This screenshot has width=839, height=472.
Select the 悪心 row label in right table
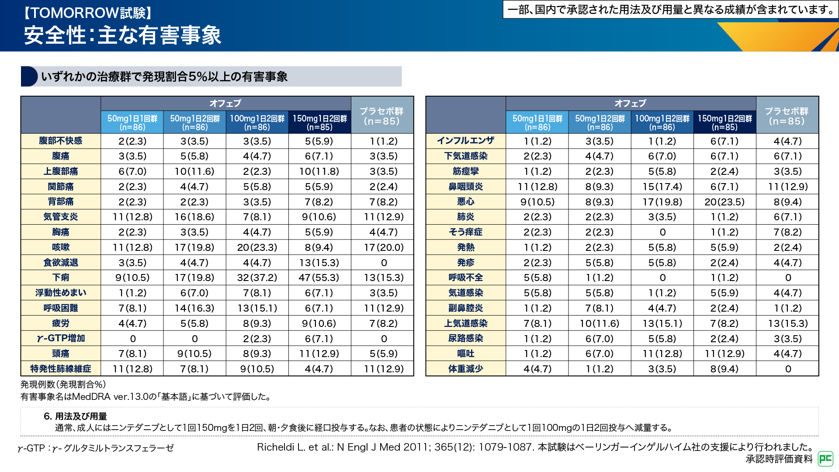466,201
